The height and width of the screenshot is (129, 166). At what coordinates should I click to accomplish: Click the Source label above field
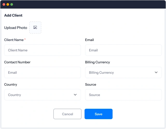coord(91,85)
